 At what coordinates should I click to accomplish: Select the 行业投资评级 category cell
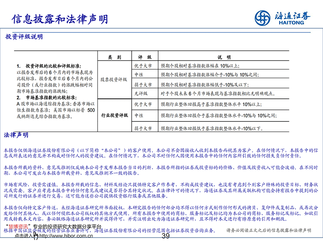click(x=115, y=115)
